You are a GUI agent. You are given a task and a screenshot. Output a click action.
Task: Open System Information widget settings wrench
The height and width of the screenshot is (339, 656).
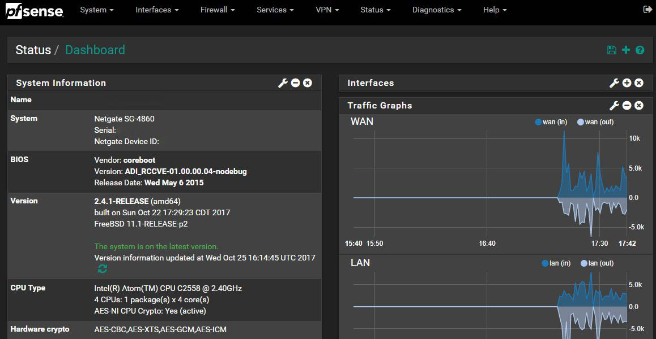point(283,83)
